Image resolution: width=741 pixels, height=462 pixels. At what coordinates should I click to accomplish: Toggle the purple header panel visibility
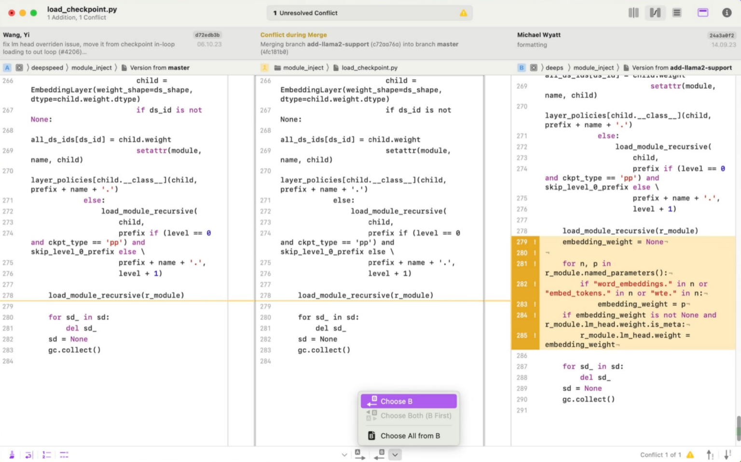point(703,13)
